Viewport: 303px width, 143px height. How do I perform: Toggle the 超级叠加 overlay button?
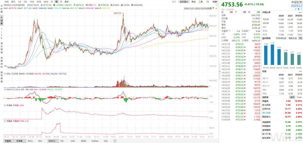pos(183,2)
